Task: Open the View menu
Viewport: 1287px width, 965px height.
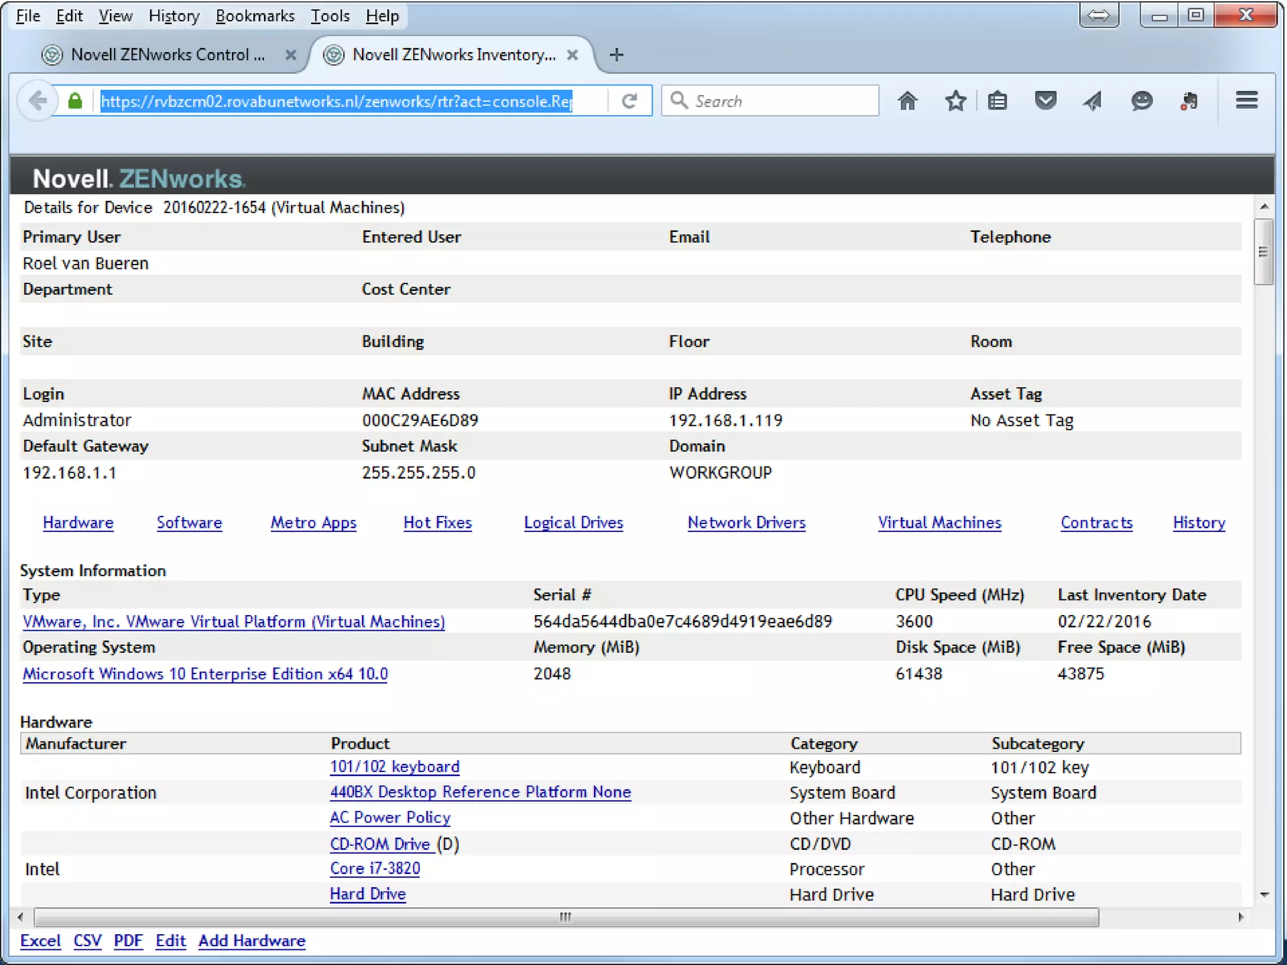Action: pos(116,16)
